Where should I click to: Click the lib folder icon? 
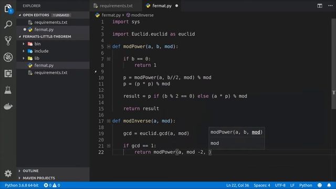point(30,58)
